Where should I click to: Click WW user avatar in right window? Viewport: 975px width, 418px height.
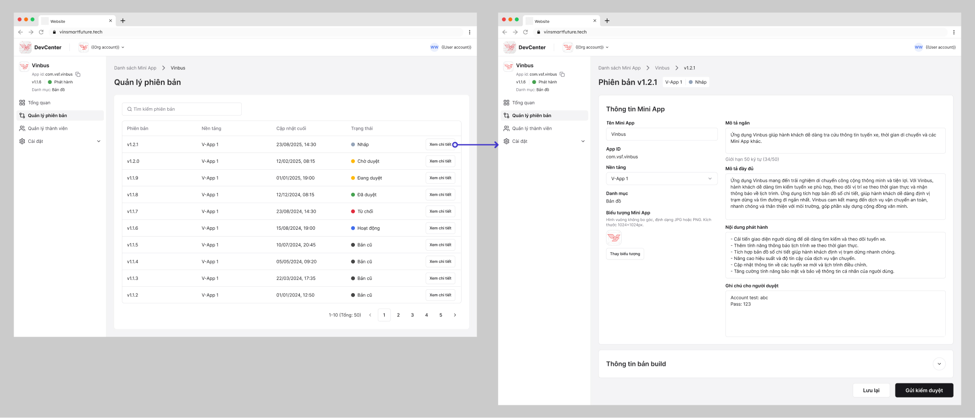pos(918,47)
